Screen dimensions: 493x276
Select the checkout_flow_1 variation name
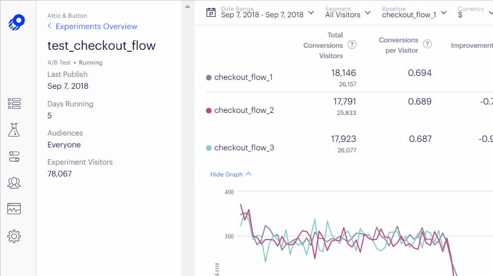tap(244, 77)
